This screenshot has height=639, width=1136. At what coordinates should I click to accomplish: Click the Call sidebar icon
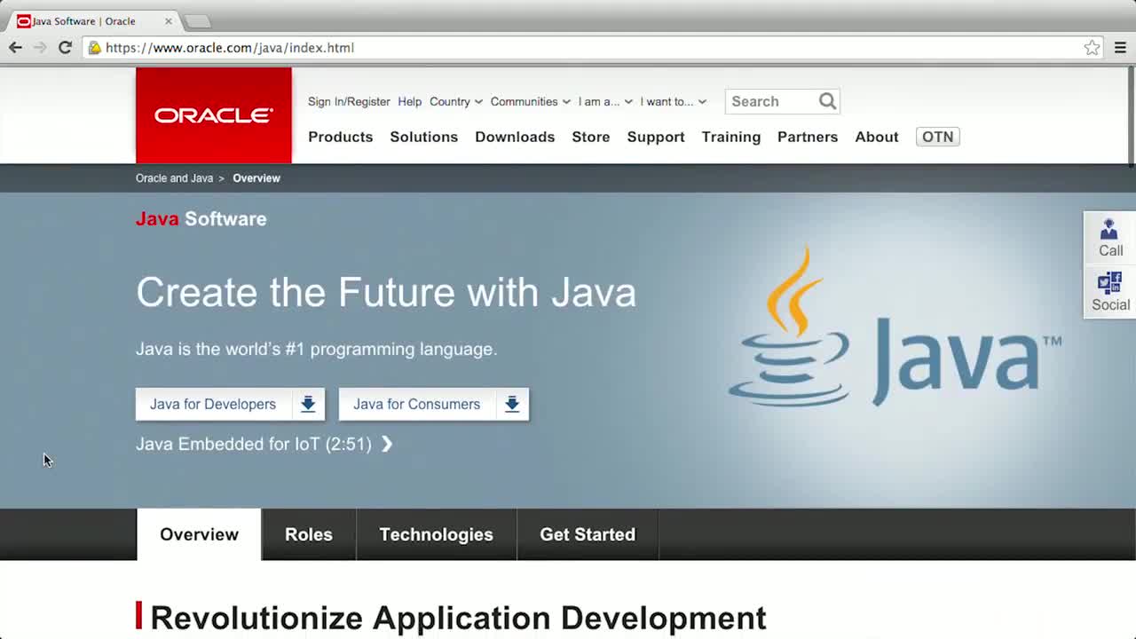[x=1109, y=238]
